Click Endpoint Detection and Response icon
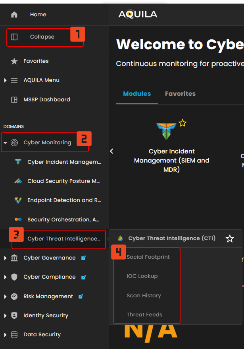Viewport: 244px width, 349px height. click(x=18, y=200)
